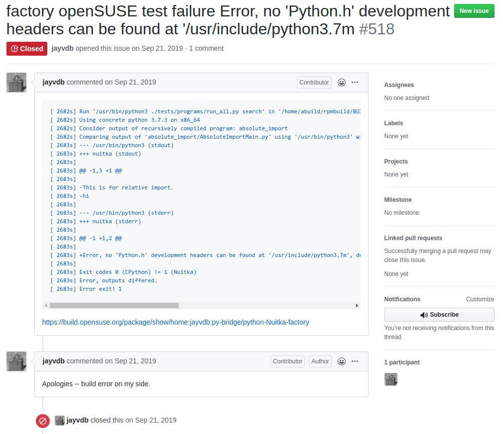
Task: Click Contributor badge on second comment
Action: pyautogui.click(x=287, y=361)
